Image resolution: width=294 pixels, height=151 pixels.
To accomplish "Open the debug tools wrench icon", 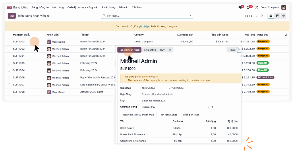I will coord(257,7).
